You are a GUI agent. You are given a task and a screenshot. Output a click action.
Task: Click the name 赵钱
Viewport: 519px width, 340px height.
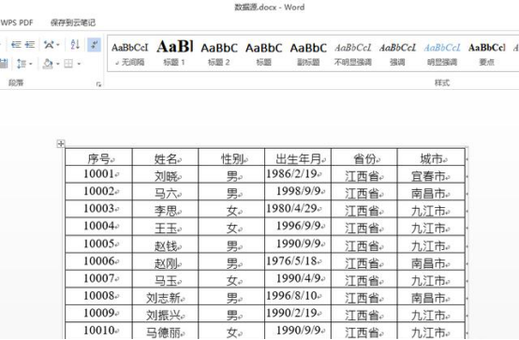click(166, 246)
